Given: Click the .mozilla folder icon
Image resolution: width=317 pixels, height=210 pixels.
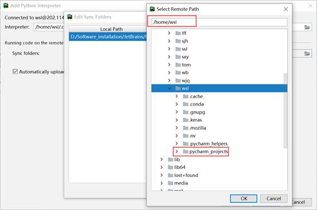Looking at the screenshot, I should [x=185, y=128].
